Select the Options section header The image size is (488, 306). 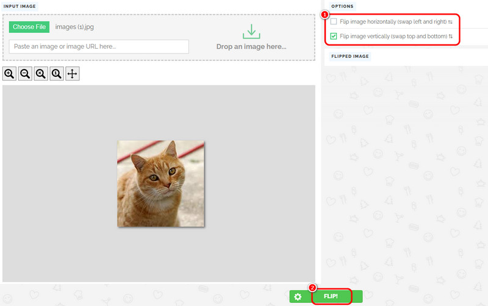coord(342,6)
